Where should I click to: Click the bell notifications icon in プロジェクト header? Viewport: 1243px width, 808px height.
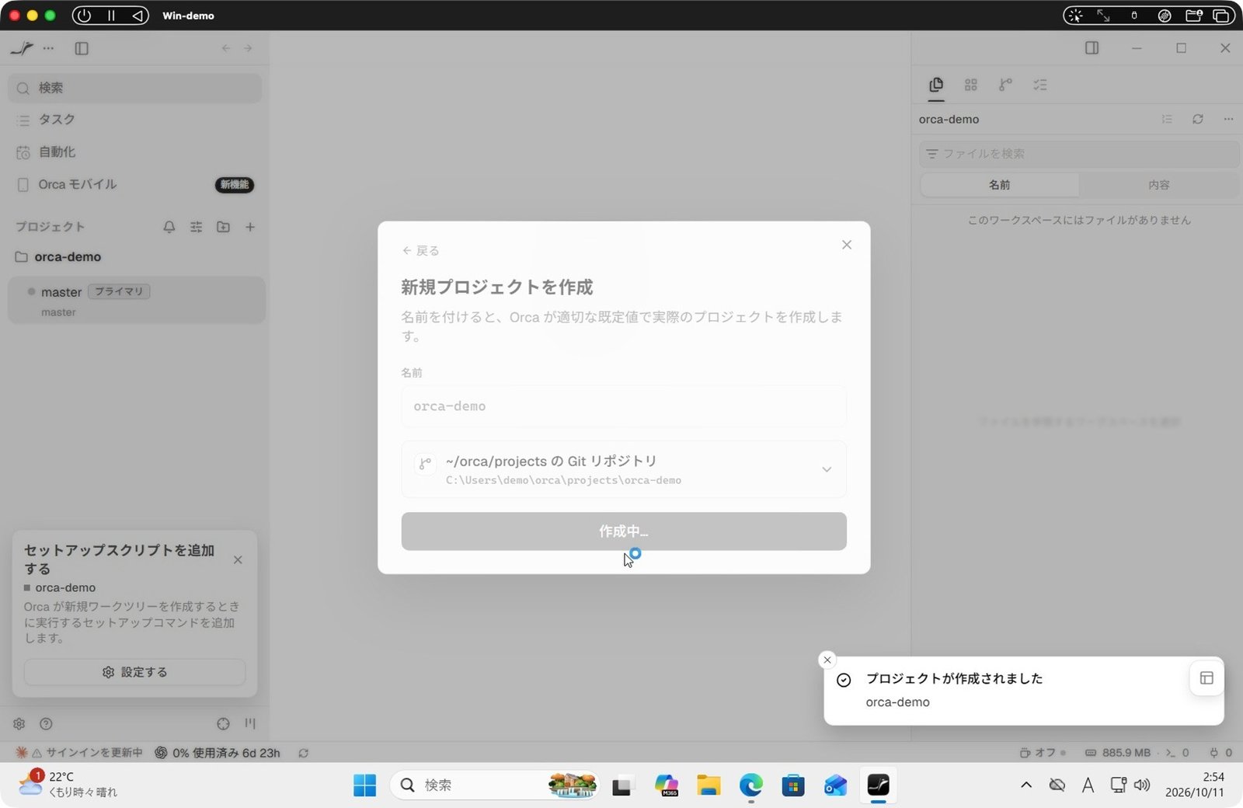(x=169, y=227)
